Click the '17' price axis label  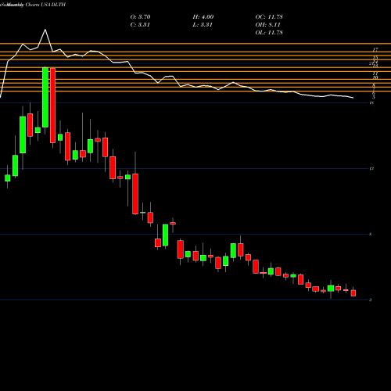tap(375, 49)
